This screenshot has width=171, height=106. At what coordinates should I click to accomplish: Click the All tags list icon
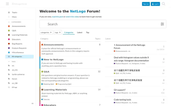pos(9,87)
